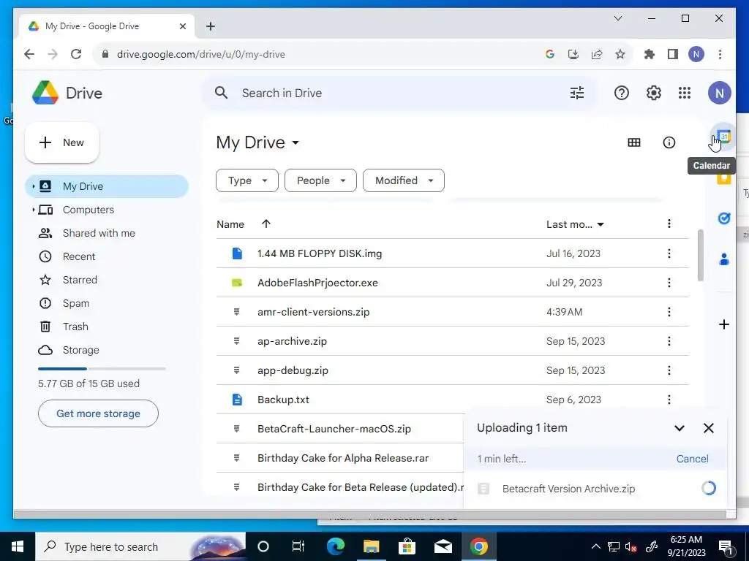Show the details info panel

click(x=669, y=142)
